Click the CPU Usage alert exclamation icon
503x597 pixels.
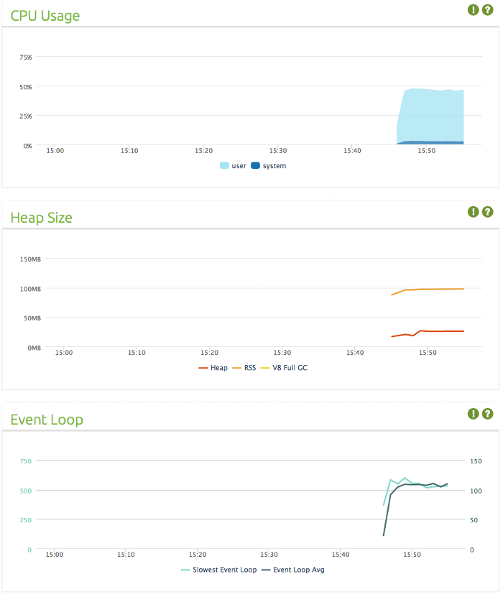473,10
